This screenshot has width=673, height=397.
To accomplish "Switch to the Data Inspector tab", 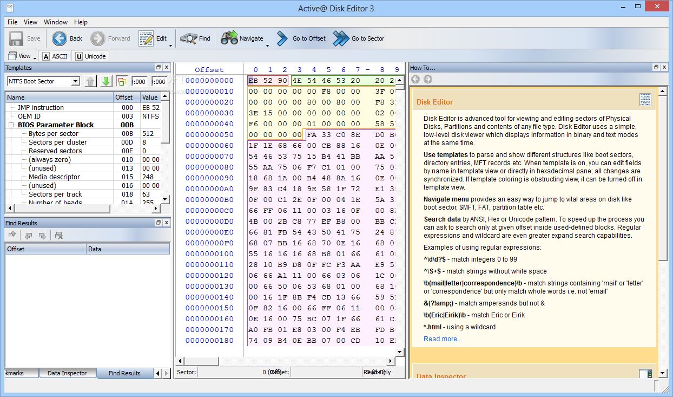I will point(67,373).
